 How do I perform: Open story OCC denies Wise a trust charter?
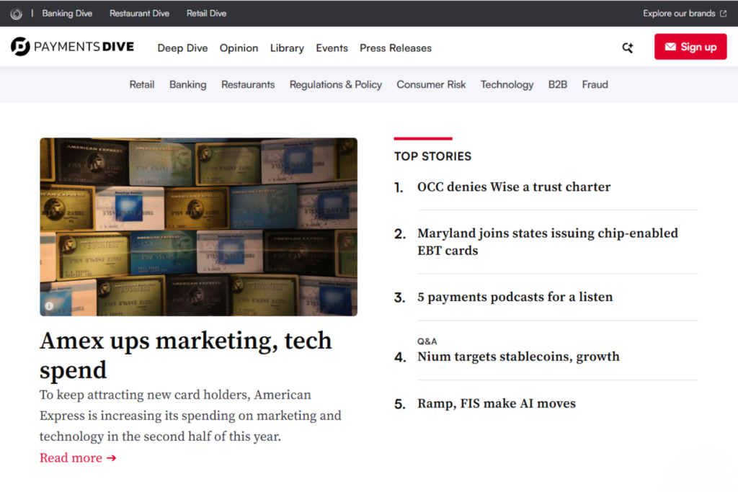514,187
